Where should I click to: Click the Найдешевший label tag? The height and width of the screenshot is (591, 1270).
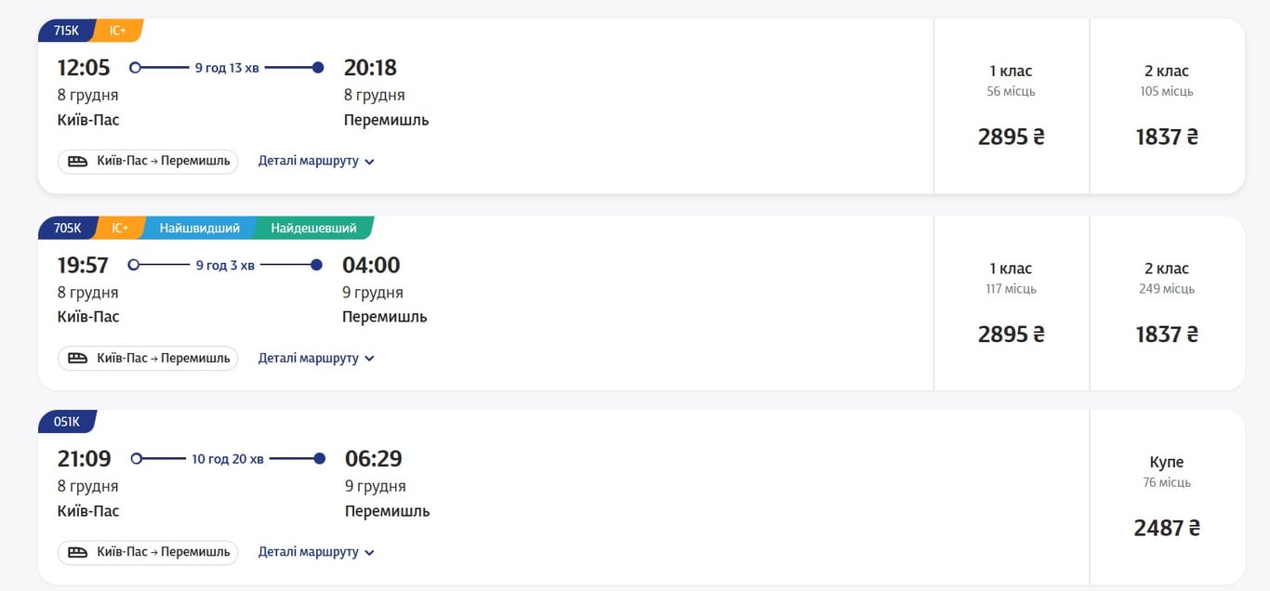(313, 228)
